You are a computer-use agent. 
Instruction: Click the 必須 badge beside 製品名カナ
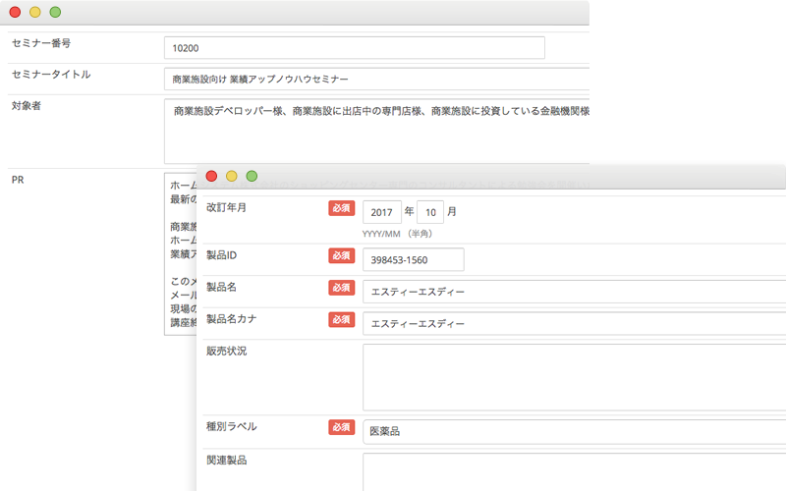coord(341,320)
